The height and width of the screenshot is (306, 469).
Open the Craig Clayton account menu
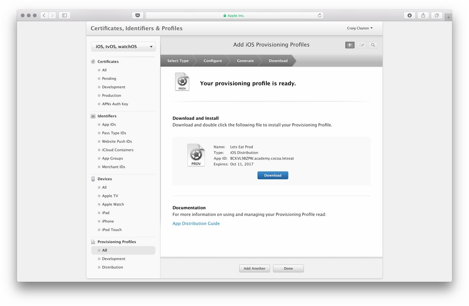coord(360,28)
